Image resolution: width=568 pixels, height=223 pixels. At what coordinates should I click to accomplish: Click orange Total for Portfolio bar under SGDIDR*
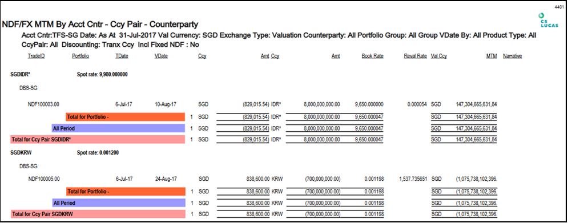(126, 117)
